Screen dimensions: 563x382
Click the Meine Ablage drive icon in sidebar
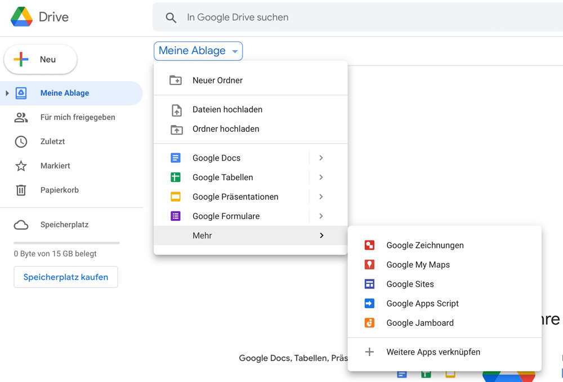[21, 93]
